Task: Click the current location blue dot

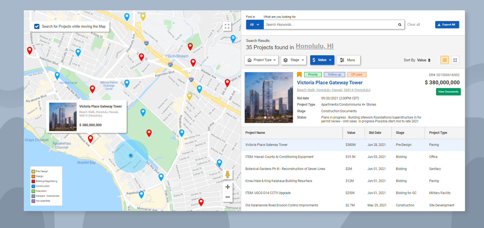Action: 131,155
